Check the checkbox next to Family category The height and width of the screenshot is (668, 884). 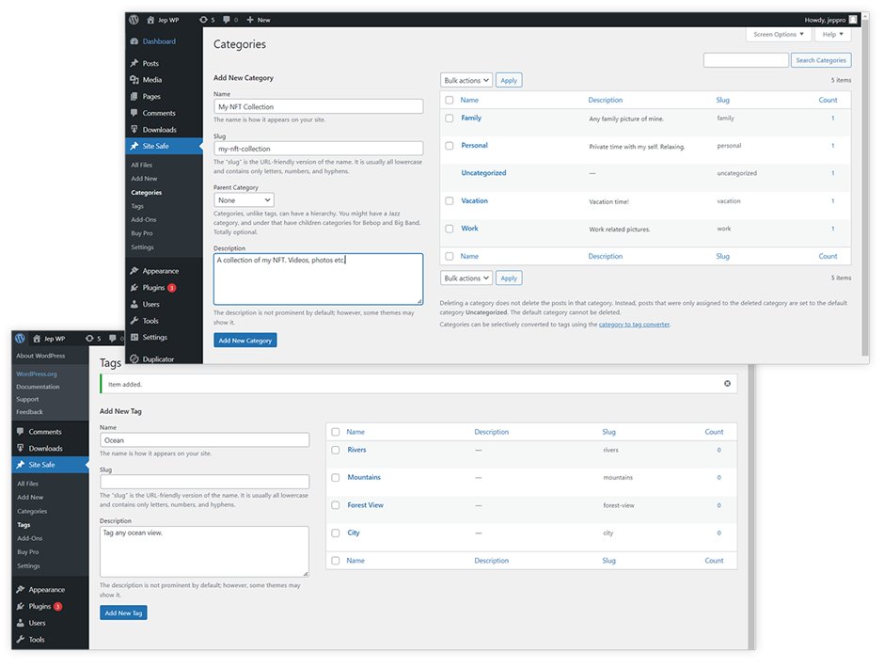pos(449,118)
